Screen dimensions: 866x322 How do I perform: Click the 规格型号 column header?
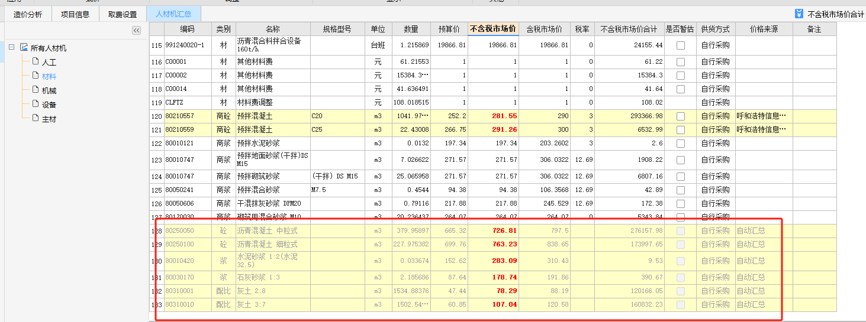click(337, 29)
